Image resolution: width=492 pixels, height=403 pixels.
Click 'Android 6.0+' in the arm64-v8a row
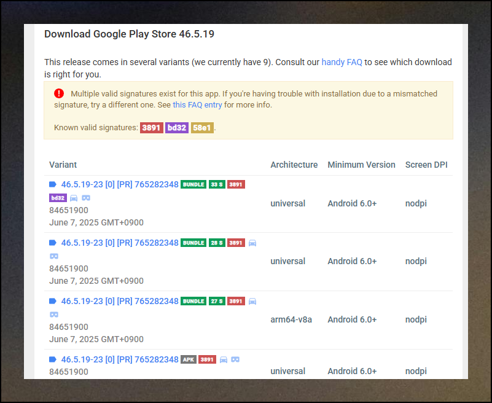pos(352,319)
